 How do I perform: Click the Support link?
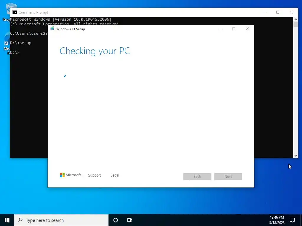click(95, 175)
